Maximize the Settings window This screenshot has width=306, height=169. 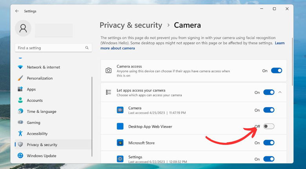point(274,9)
